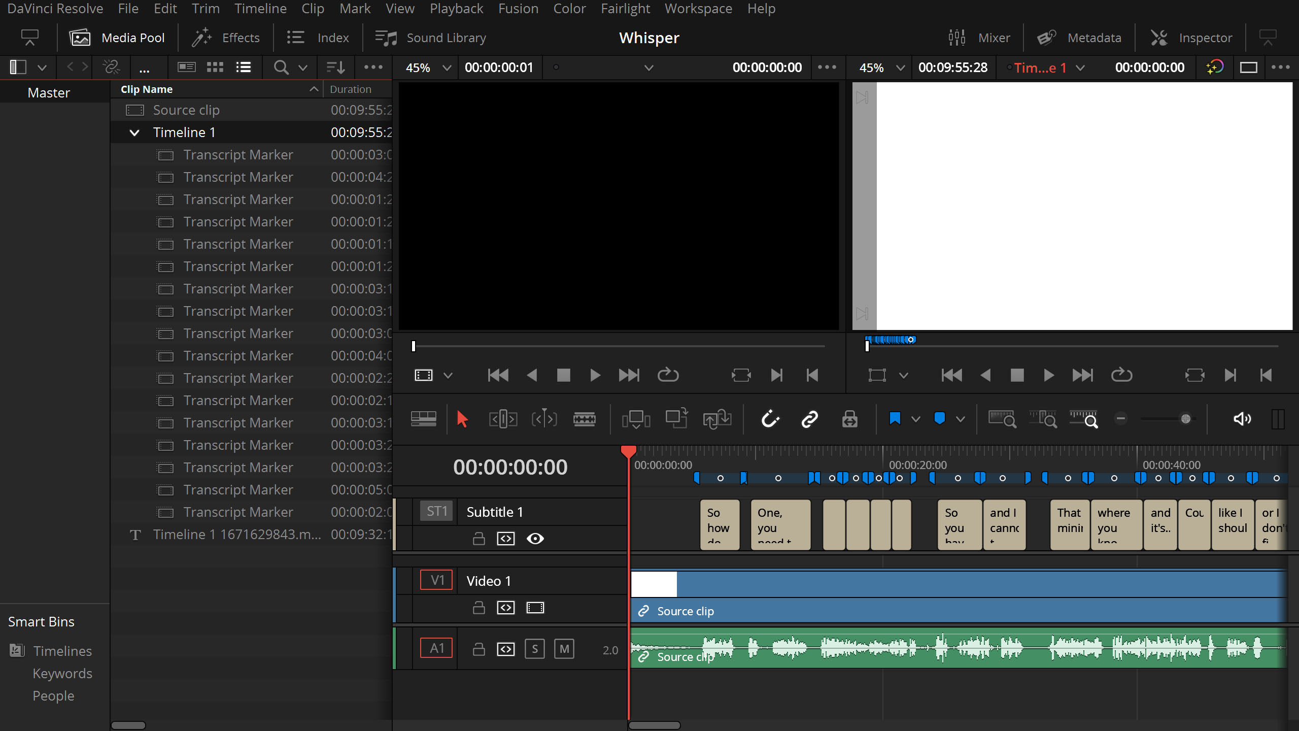This screenshot has height=731, width=1299.
Task: Activate the Dynamic Trim Mode tool
Action: (544, 419)
